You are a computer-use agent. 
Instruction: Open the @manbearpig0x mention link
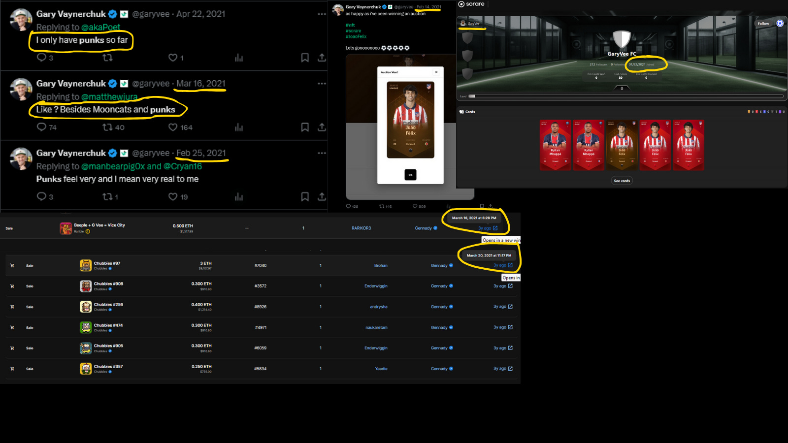point(113,166)
